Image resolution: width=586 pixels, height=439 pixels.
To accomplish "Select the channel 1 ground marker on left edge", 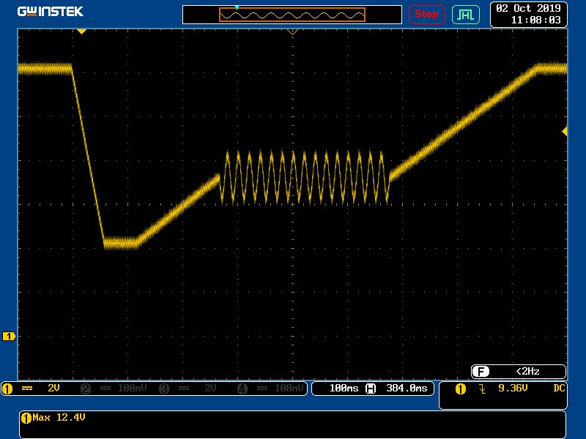I will click(x=9, y=336).
